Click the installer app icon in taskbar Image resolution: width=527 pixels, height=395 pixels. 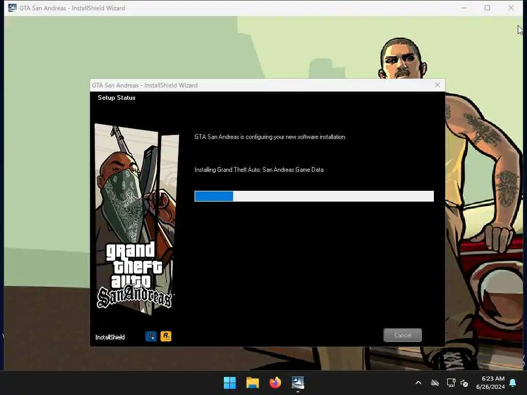point(298,383)
